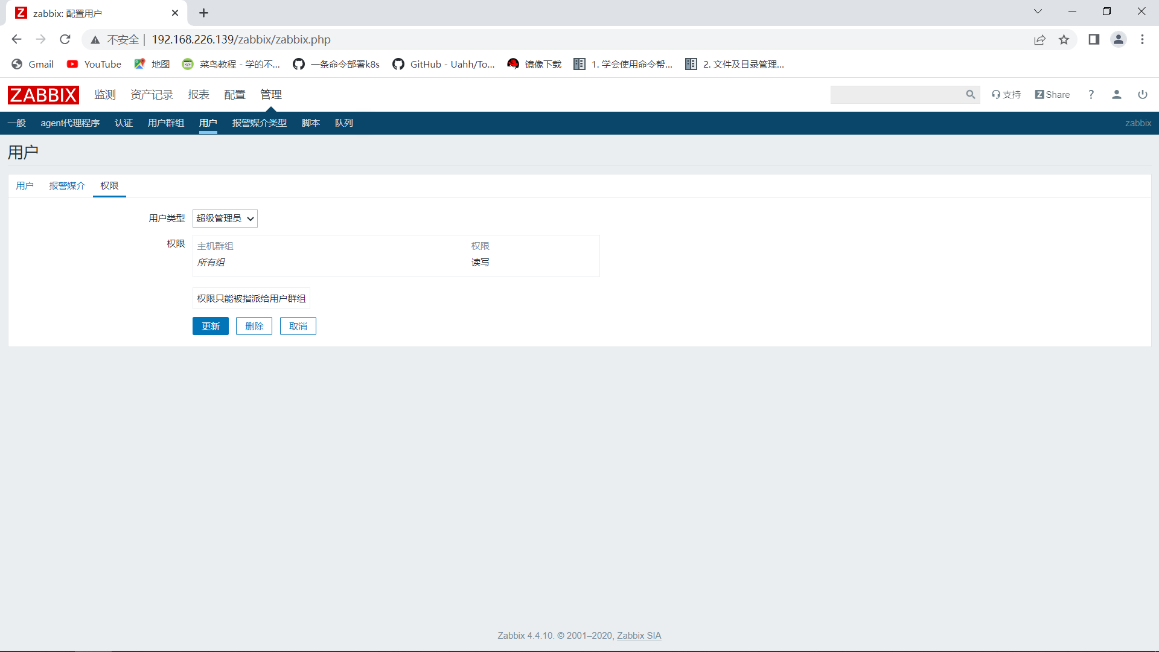Open help question mark icon
This screenshot has height=652, width=1159.
tap(1091, 95)
